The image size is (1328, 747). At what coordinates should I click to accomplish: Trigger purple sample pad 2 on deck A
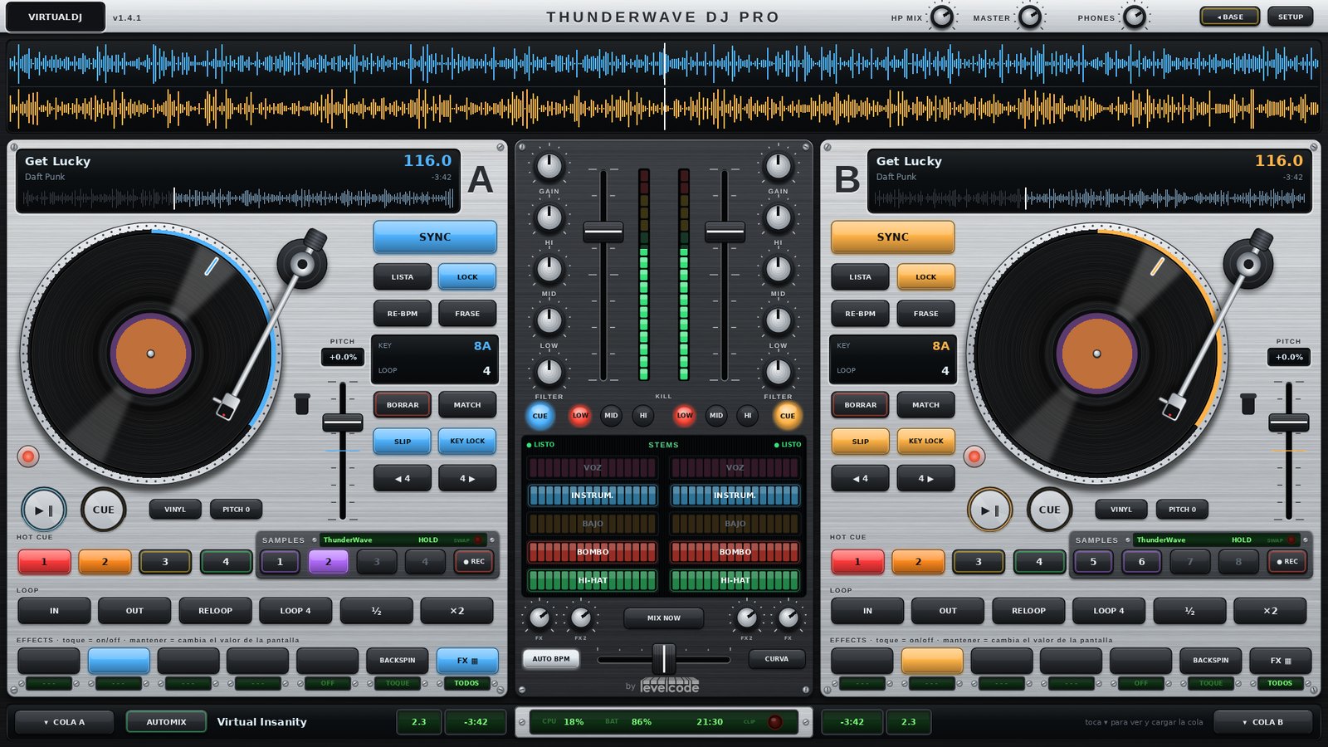click(328, 562)
